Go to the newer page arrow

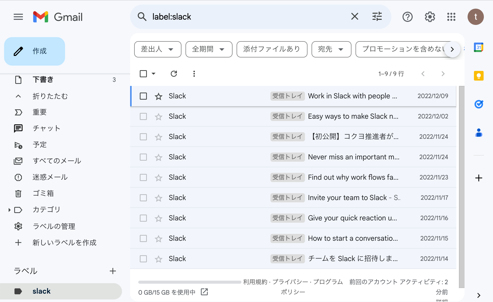coord(423,74)
